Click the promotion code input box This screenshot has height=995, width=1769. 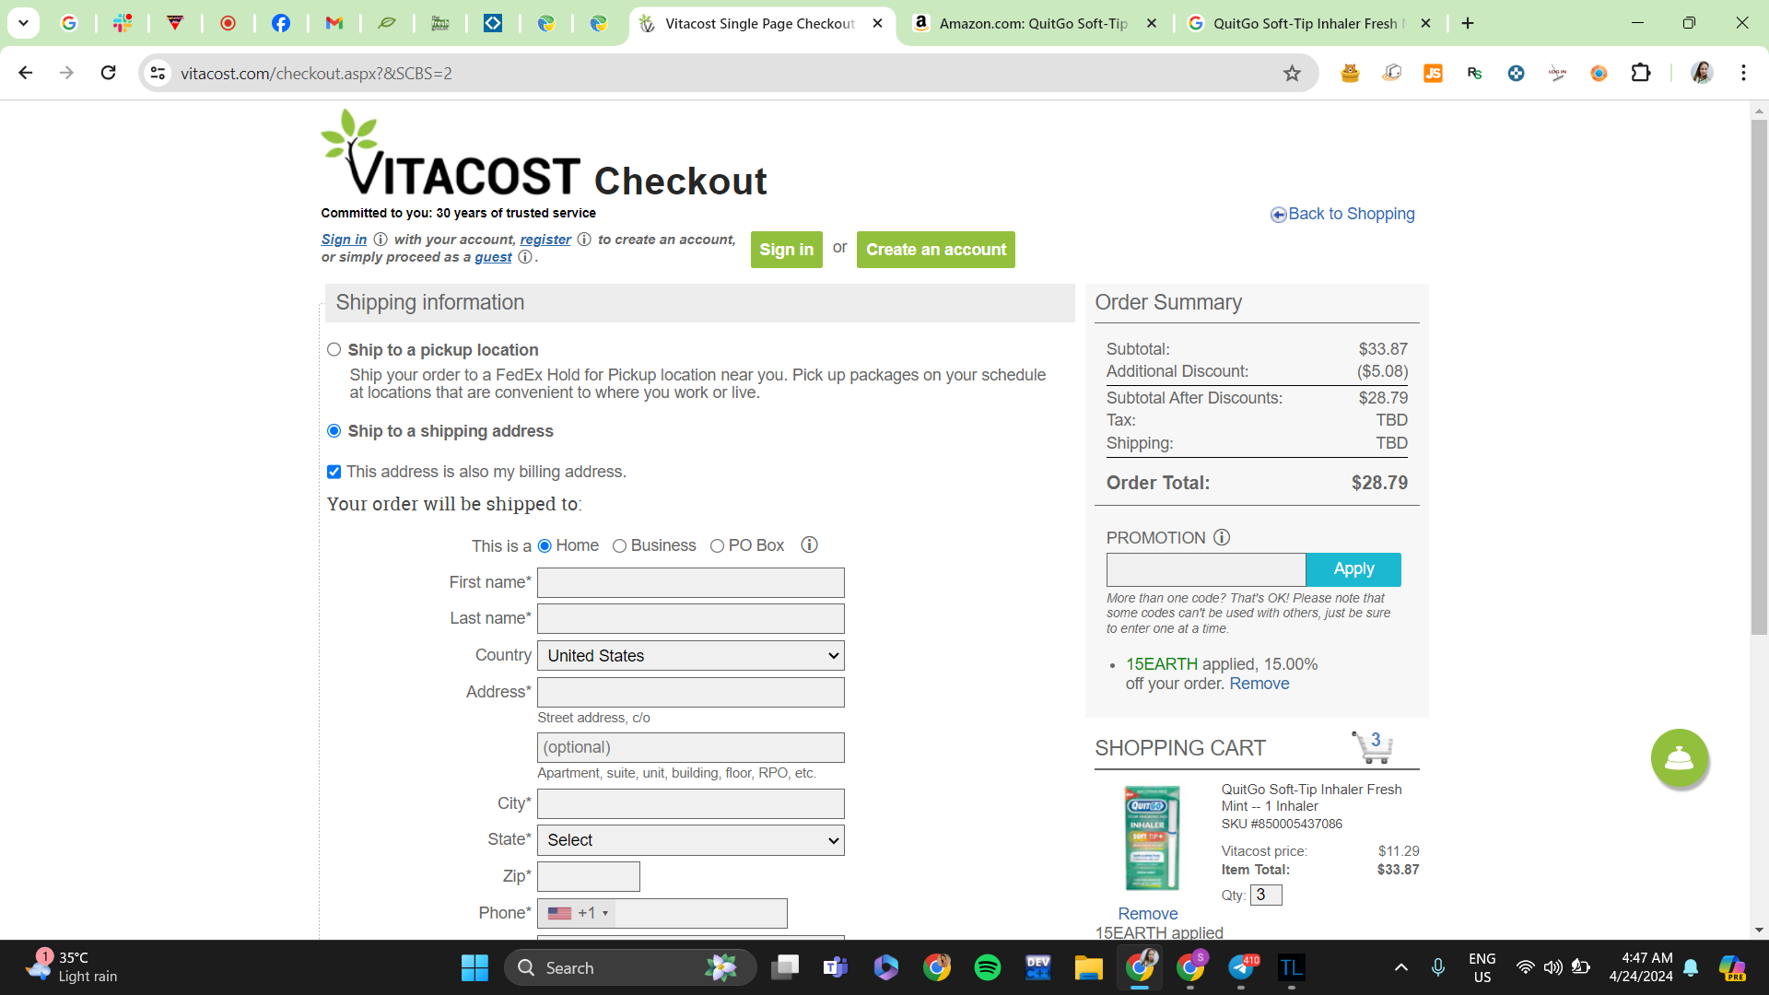[x=1206, y=569]
